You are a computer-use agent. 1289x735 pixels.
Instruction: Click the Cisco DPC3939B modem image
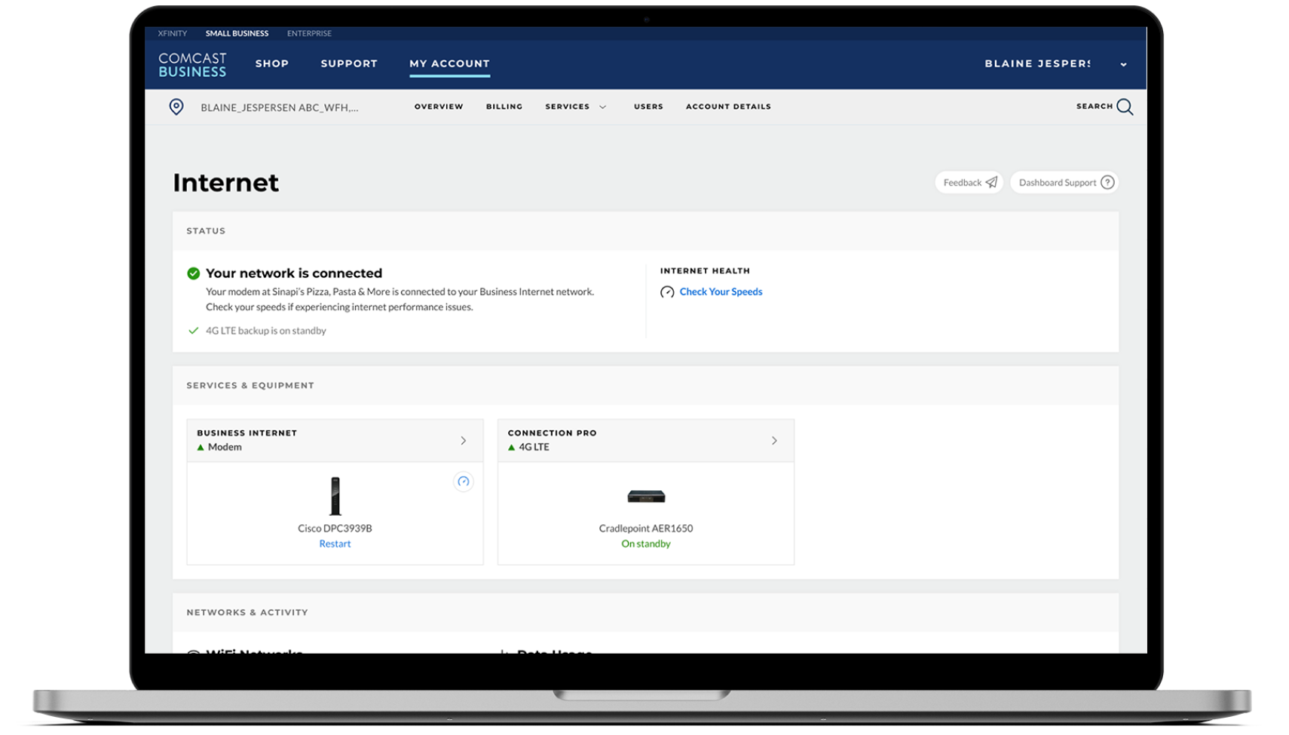(335, 496)
